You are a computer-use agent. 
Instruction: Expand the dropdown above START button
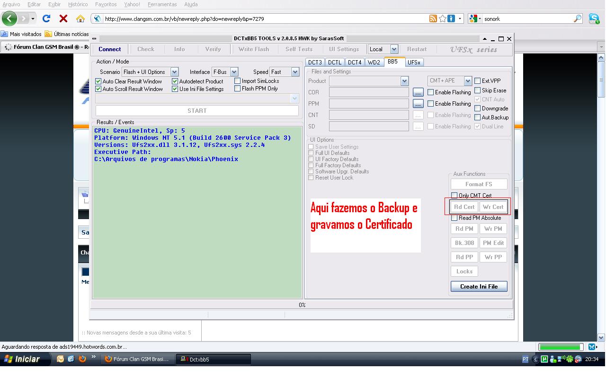coord(294,99)
